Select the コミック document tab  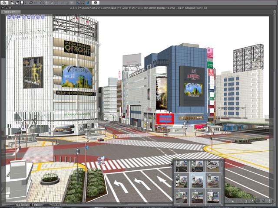(11, 12)
